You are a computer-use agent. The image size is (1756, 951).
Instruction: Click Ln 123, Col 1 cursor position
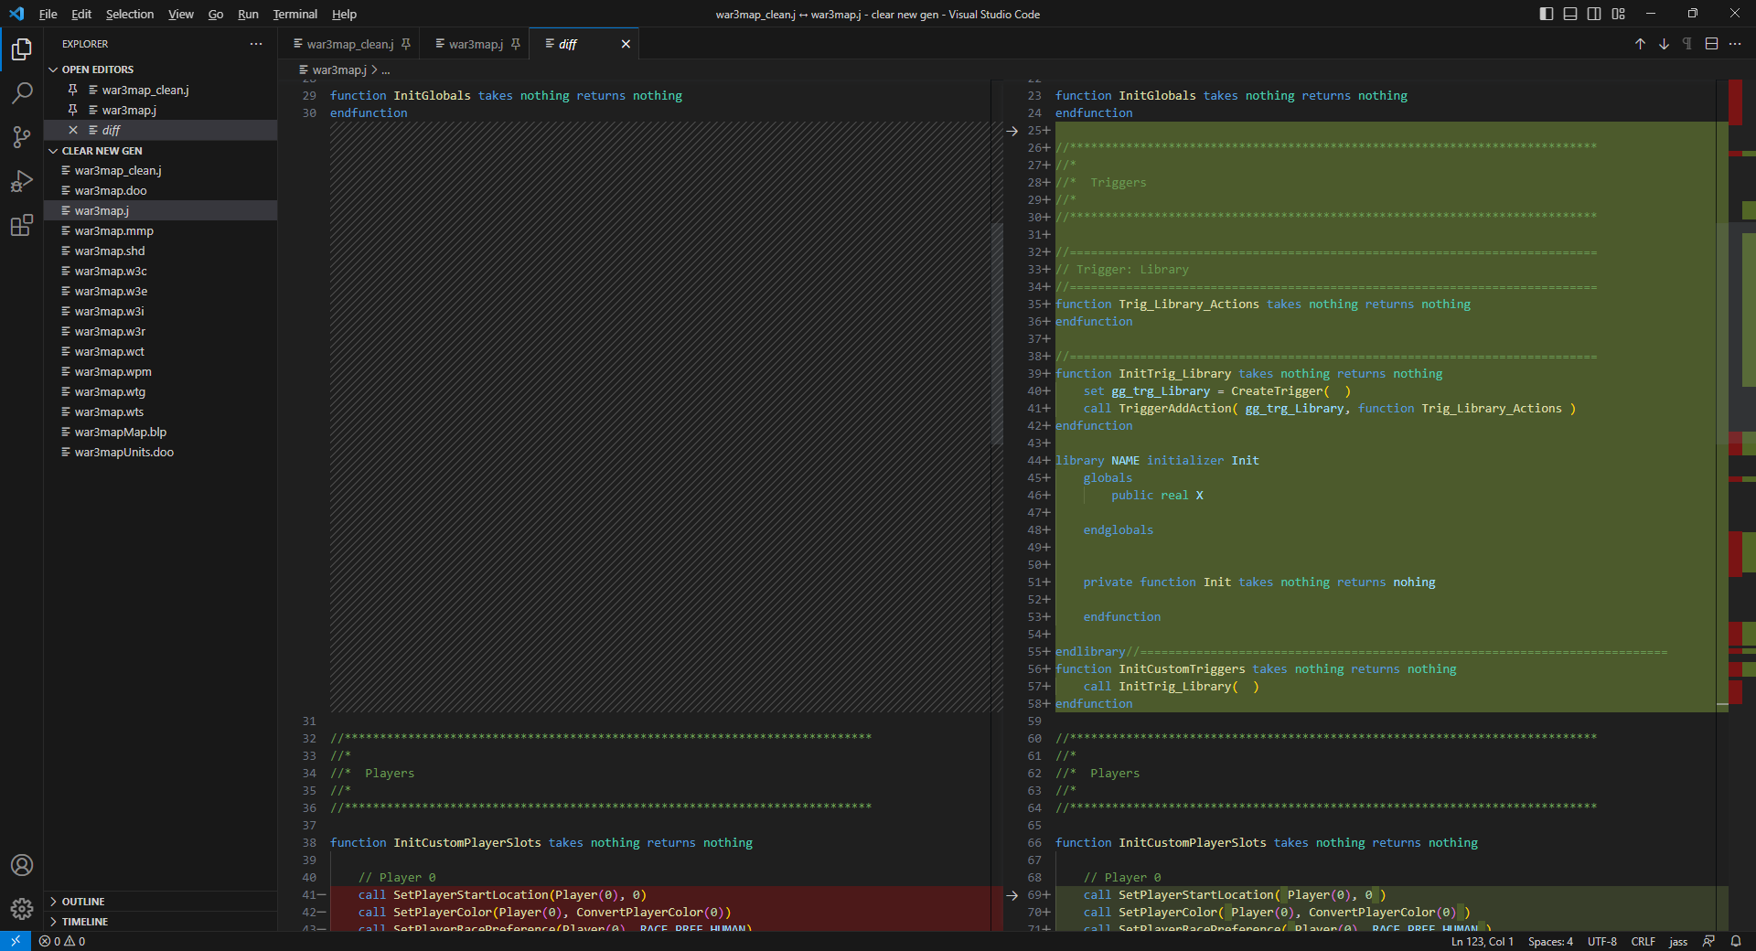[1482, 941]
